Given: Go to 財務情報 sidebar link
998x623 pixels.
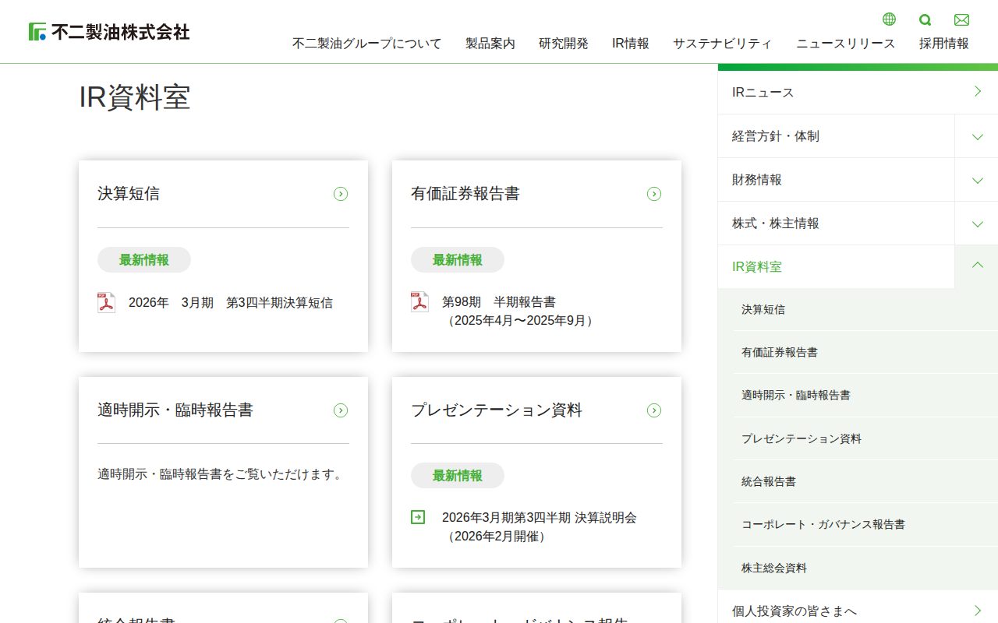Looking at the screenshot, I should click(x=836, y=180).
